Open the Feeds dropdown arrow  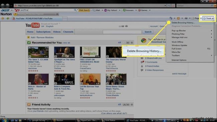click(182, 18)
